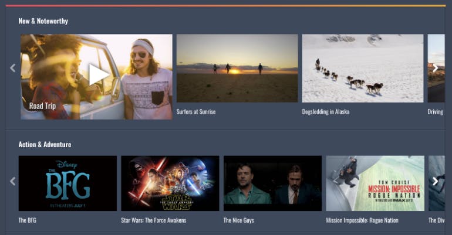Show next Action & Adventure titles

436,181
